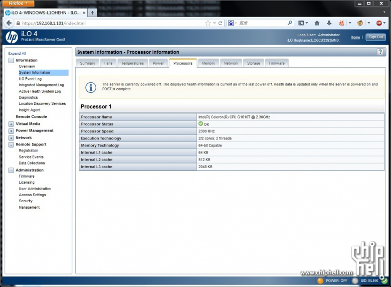Viewport: 391px width, 287px height.
Task: Click the HP logo in the header
Action: (x=12, y=37)
